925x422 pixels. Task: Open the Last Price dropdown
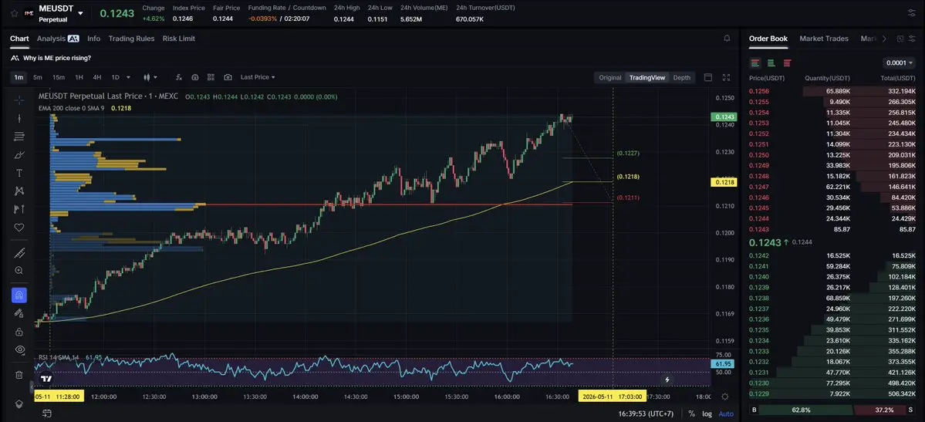click(258, 77)
